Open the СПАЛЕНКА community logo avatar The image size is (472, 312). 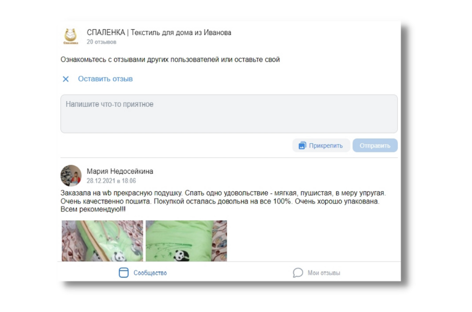click(71, 36)
